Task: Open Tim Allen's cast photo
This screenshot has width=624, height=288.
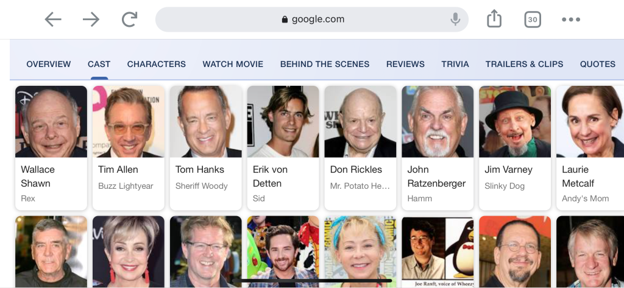Action: pos(129,122)
